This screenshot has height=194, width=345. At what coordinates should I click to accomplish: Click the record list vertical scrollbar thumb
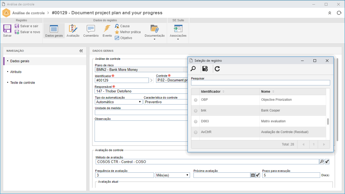(x=328, y=122)
